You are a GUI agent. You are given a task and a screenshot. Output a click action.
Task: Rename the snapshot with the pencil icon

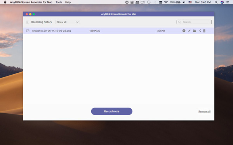189,31
